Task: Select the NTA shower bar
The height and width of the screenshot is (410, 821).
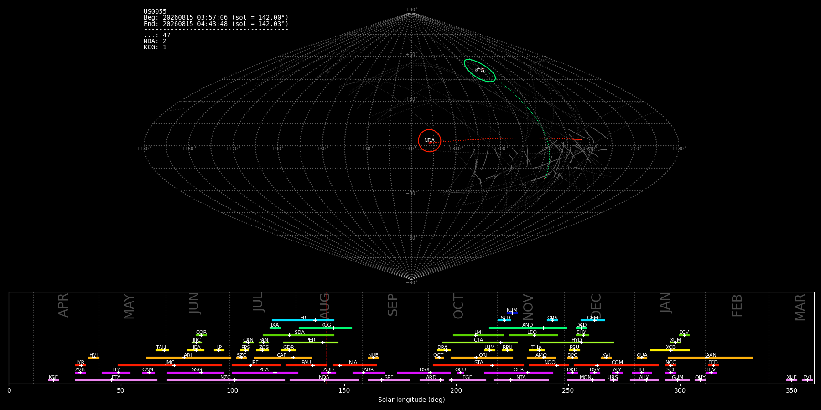Action: (x=521, y=380)
